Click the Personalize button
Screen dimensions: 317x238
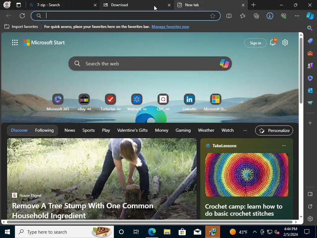(274, 130)
